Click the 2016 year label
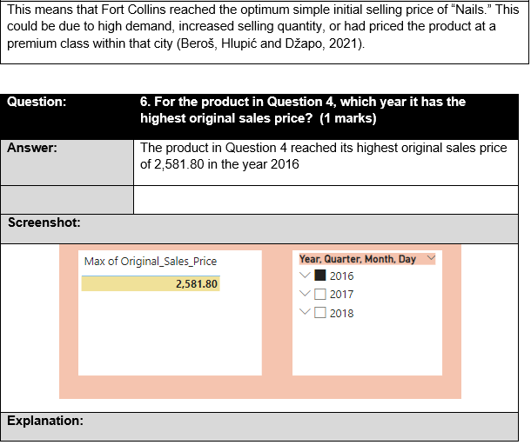The height and width of the screenshot is (445, 531). tap(341, 276)
